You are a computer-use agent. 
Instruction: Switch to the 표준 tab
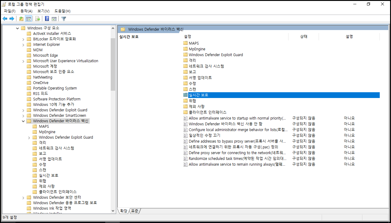pyautogui.click(x=135, y=211)
